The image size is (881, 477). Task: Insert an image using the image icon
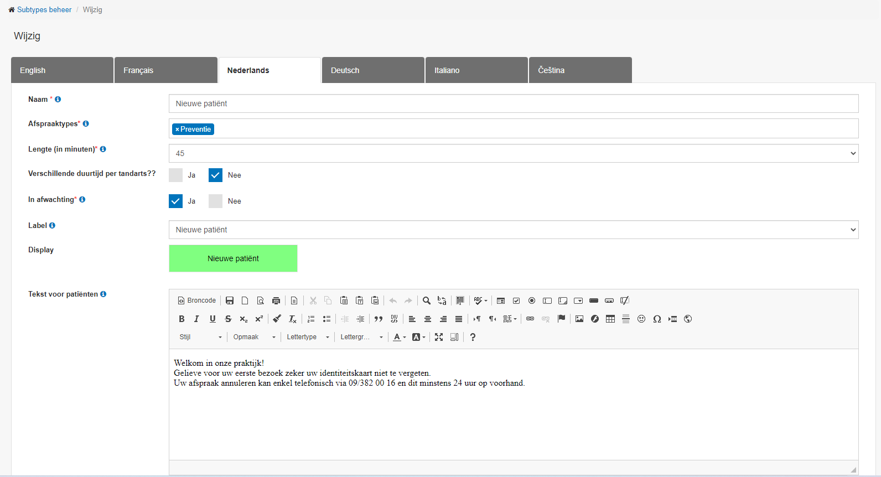(579, 319)
